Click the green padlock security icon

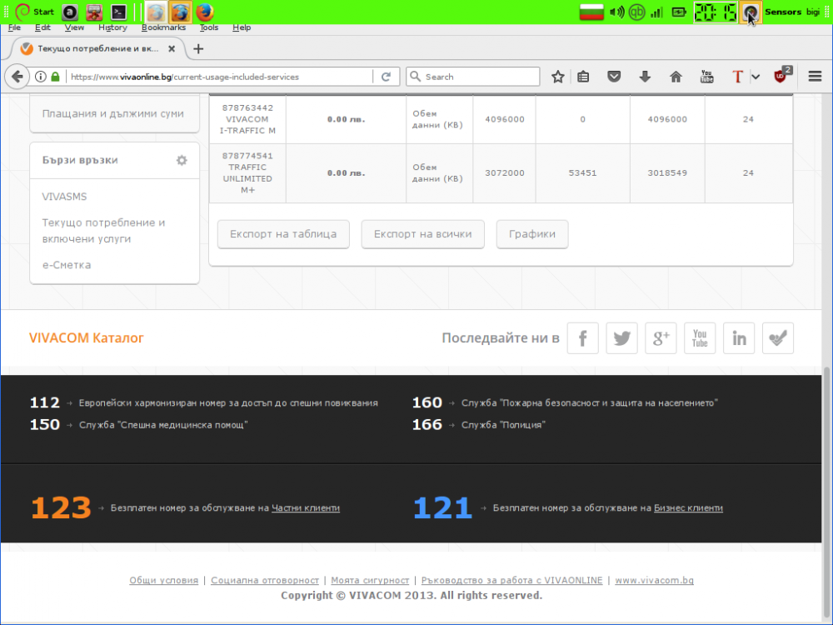(x=55, y=77)
